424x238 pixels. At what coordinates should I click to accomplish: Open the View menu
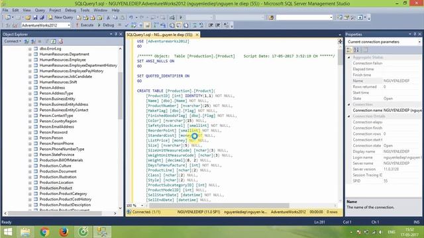[x=26, y=10]
